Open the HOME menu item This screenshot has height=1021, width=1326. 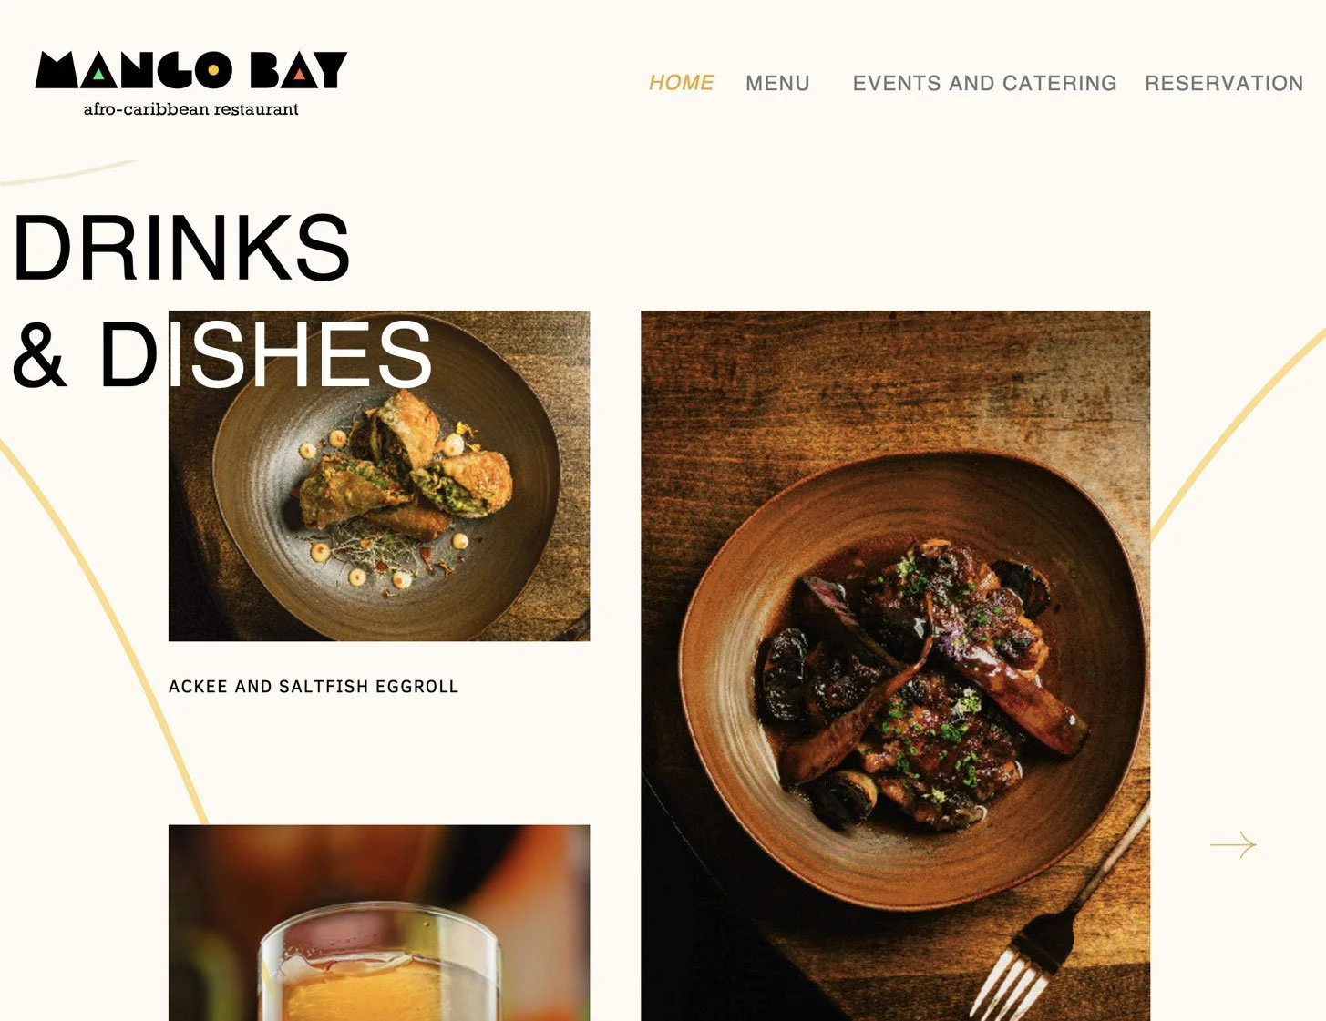tap(681, 83)
